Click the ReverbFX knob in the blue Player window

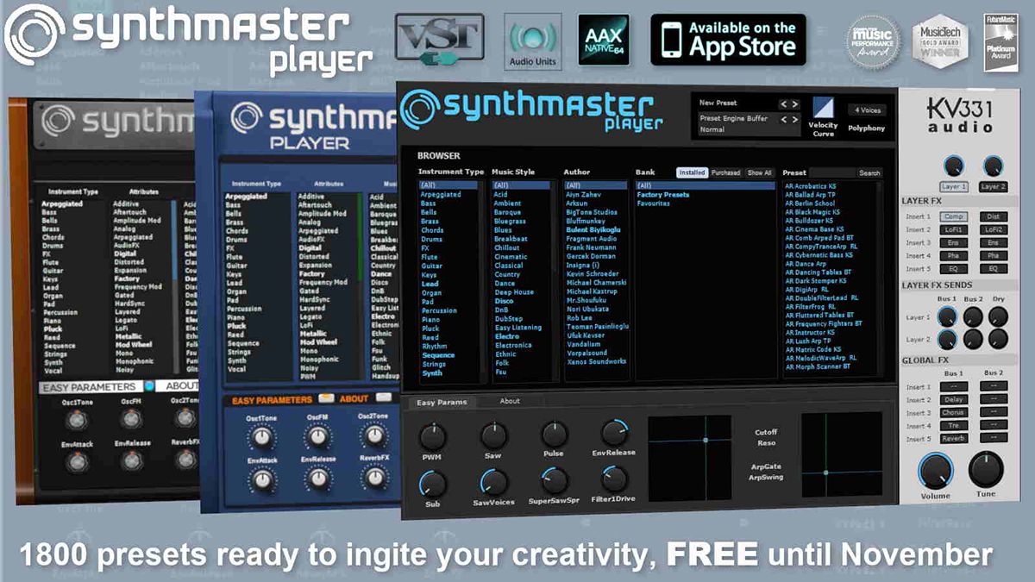click(x=373, y=477)
